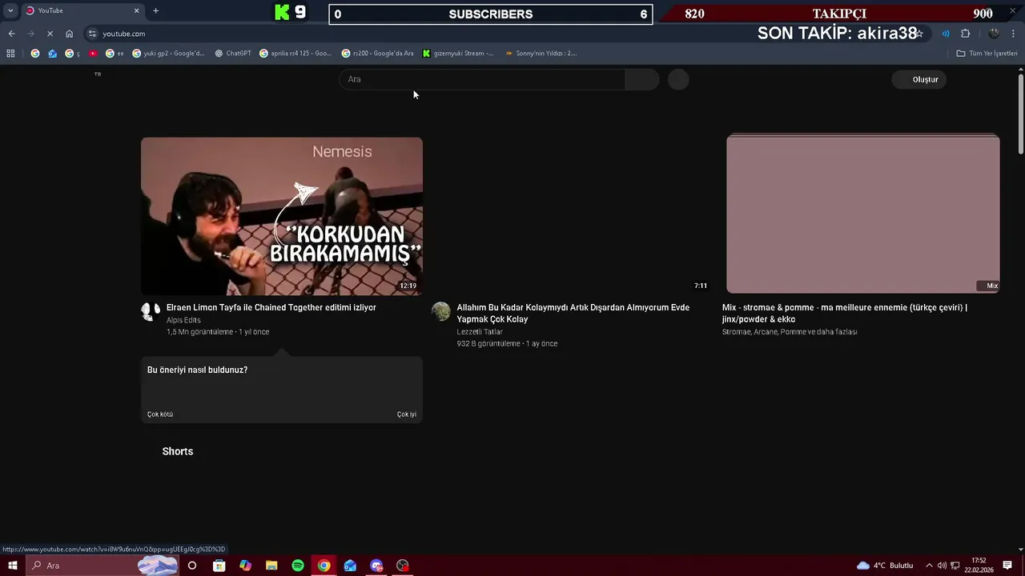Open the ChatGPT bookmark

[x=233, y=54]
